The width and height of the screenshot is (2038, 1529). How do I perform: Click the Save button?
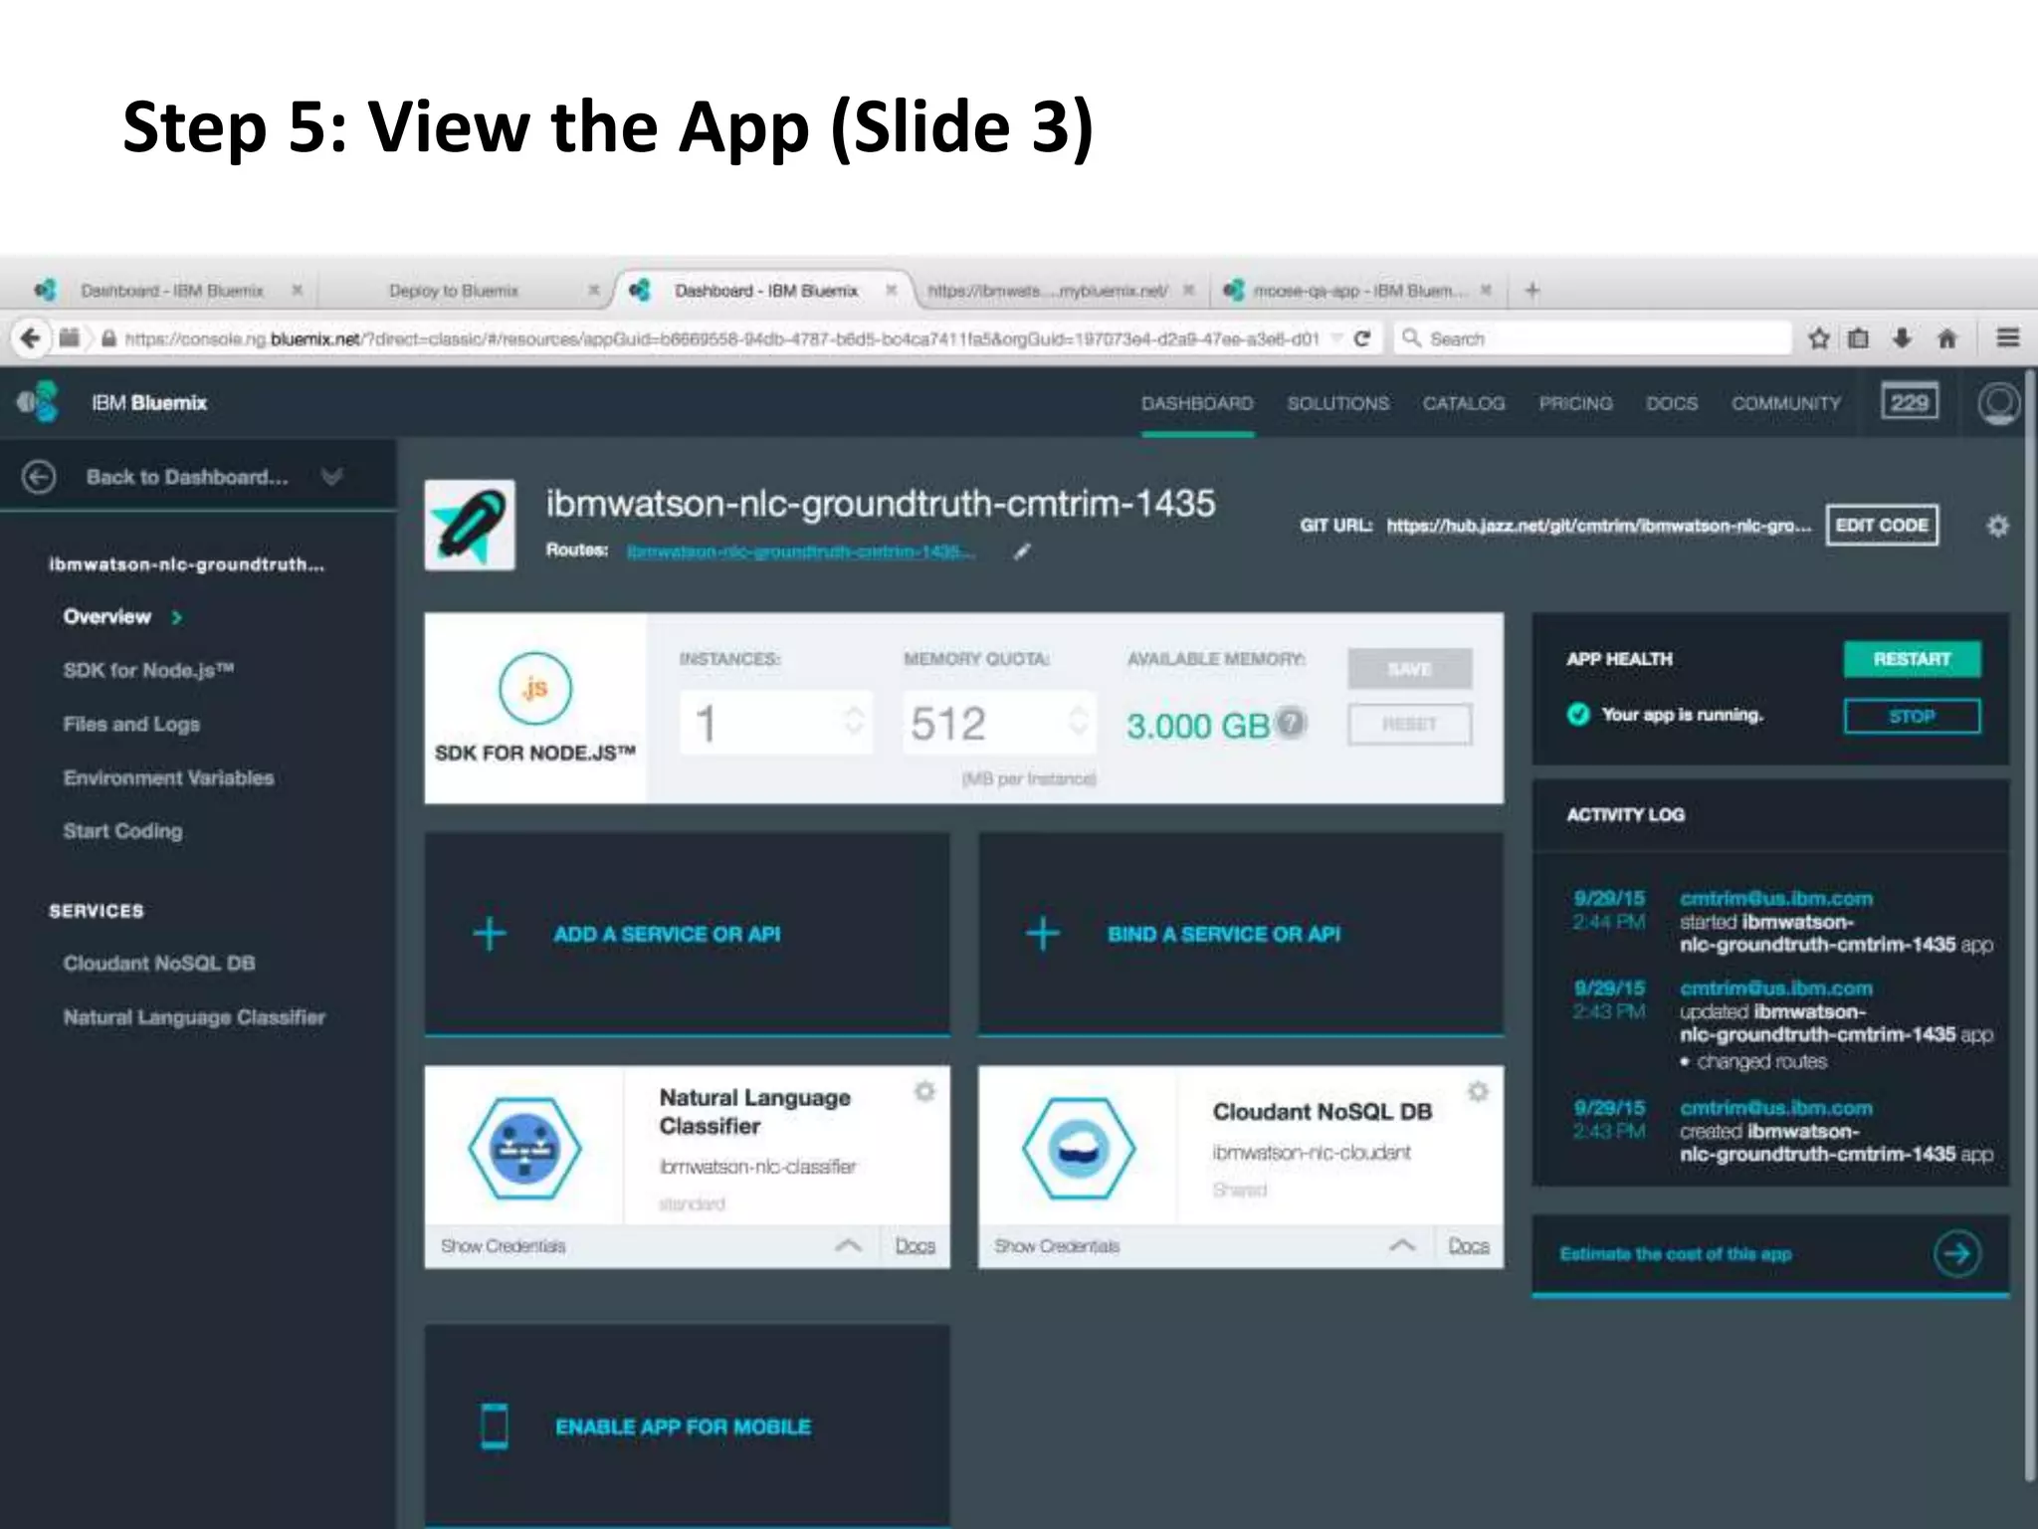click(1410, 669)
